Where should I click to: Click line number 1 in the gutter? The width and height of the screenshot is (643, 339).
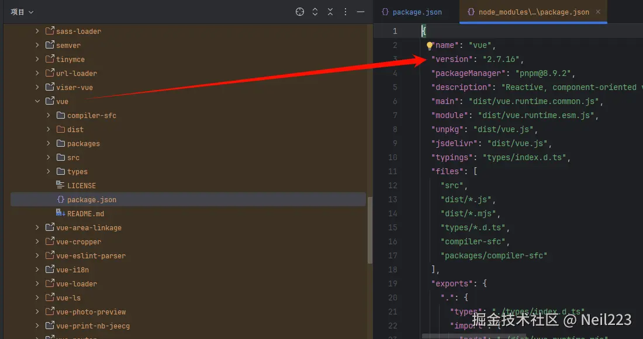coord(395,31)
